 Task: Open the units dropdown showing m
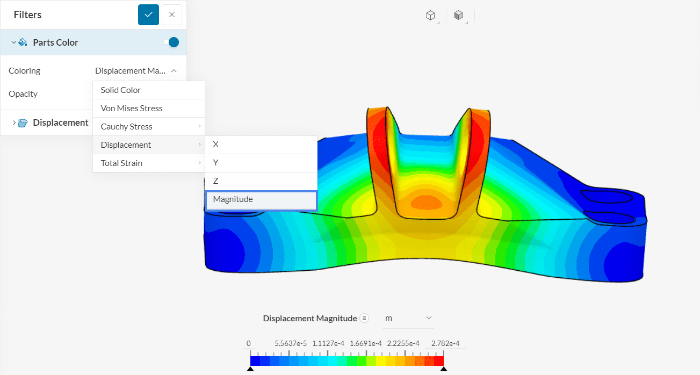click(408, 318)
